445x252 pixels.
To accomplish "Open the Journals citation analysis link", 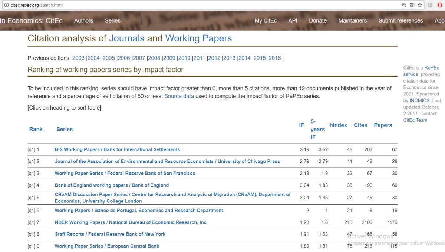I will [x=128, y=38].
